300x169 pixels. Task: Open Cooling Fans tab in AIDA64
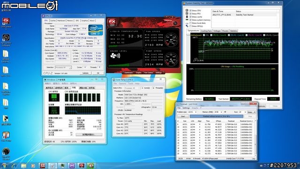click(x=206, y=31)
